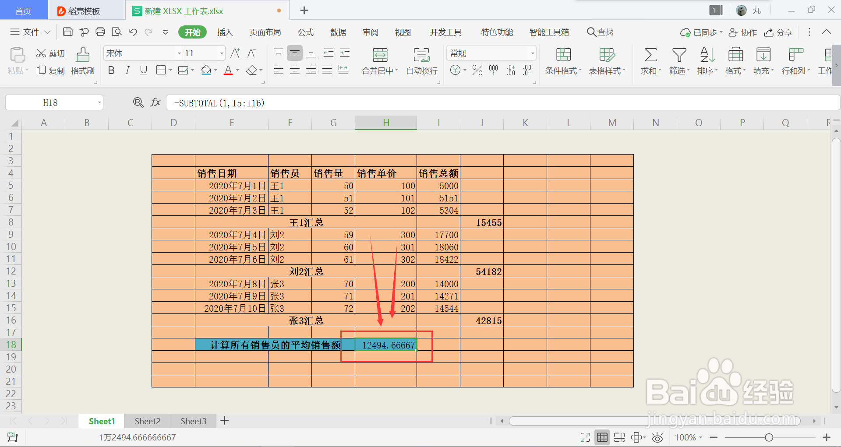841x447 pixels.
Task: Click the formula bar input field
Action: 503,103
